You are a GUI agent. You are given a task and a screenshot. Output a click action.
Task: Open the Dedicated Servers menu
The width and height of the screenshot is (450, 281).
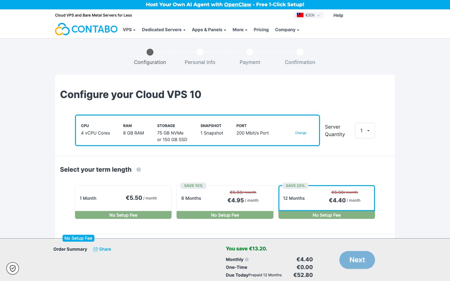click(164, 30)
